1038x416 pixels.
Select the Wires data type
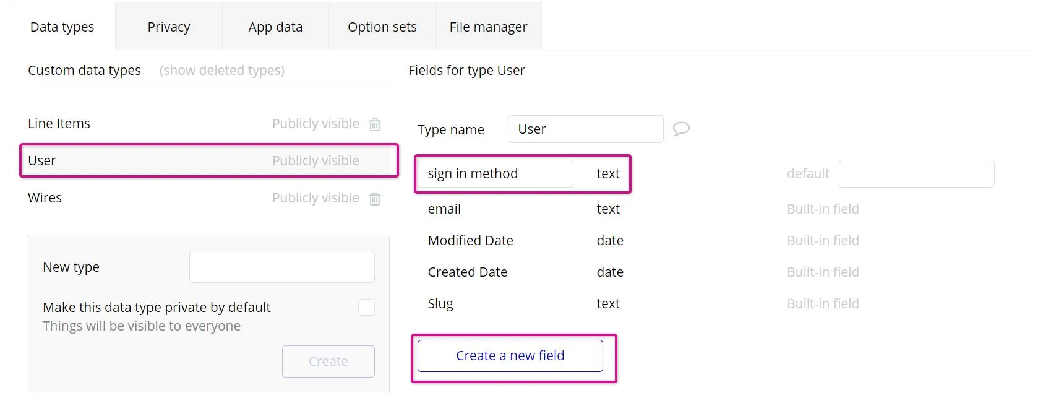pos(45,197)
